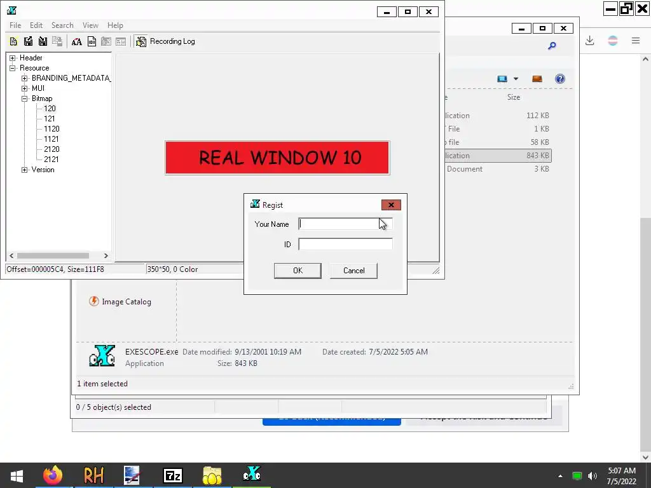Click the Bitmap label in tree
This screenshot has width=651, height=488.
pyautogui.click(x=42, y=98)
